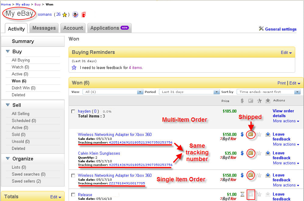The image size is (304, 201).
Task: Click the blue star icon in Buying Reminders
Action: [x=74, y=68]
